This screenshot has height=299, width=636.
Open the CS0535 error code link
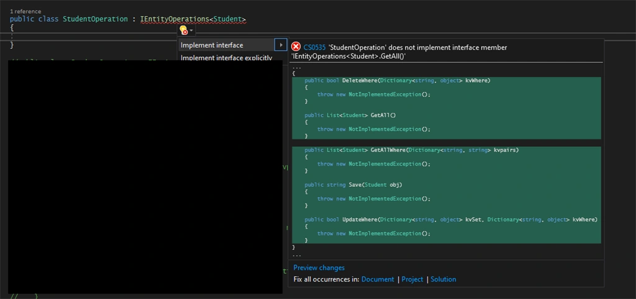(314, 47)
